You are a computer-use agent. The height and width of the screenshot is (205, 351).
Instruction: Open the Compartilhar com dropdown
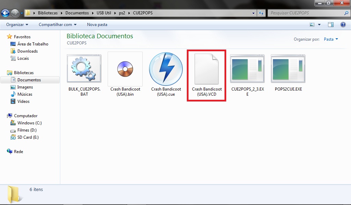coord(58,25)
